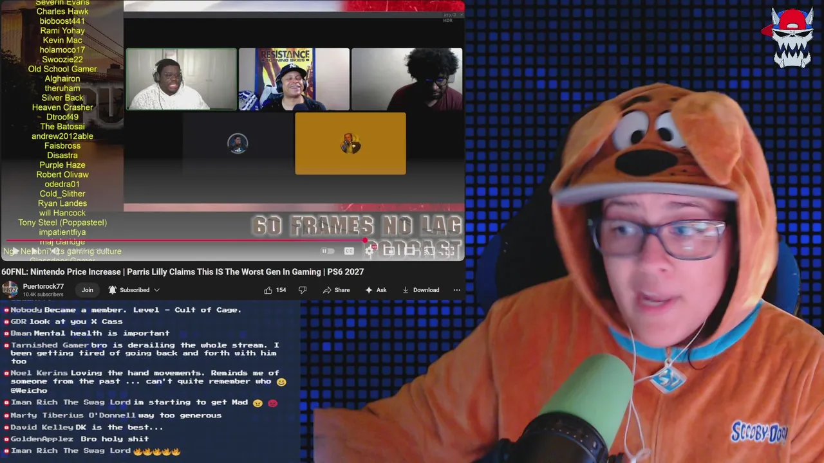Open the player settings gear
Image resolution: width=824 pixels, height=463 pixels.
[370, 251]
